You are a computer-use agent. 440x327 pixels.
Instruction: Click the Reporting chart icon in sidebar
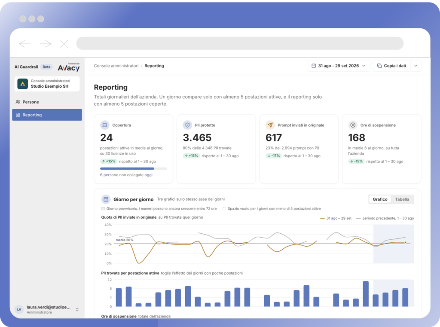click(18, 115)
